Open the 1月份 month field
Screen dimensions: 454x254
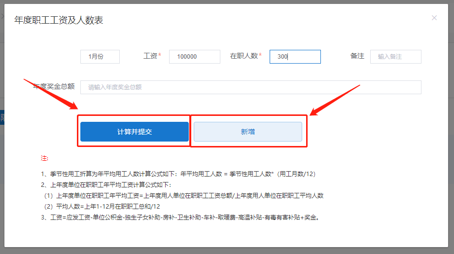(100, 57)
